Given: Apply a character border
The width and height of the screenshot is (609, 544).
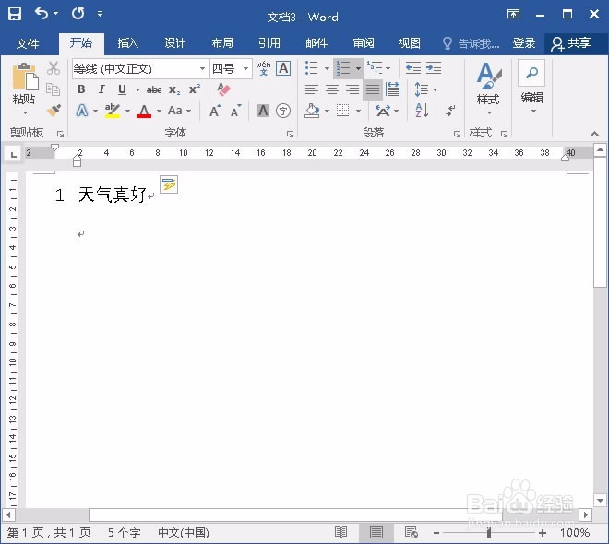Looking at the screenshot, I should click(x=283, y=68).
